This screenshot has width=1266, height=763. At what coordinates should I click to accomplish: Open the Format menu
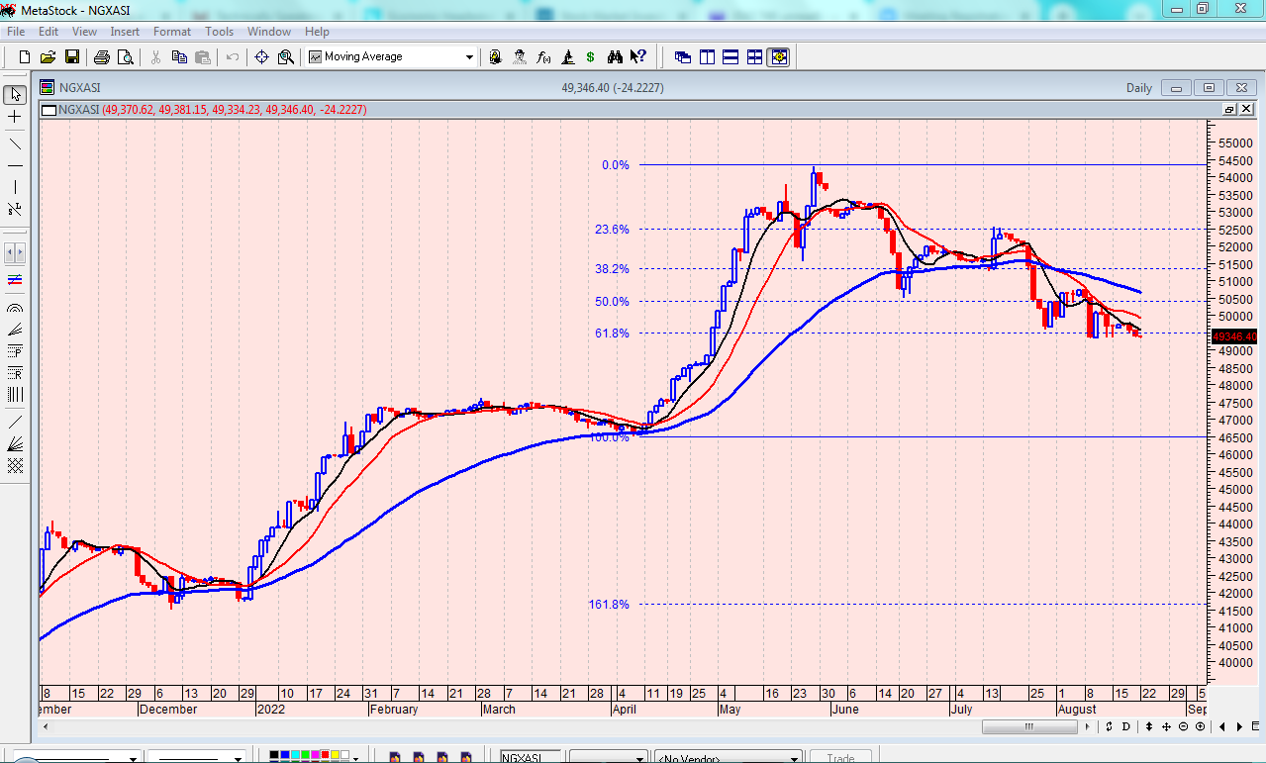pyautogui.click(x=172, y=32)
